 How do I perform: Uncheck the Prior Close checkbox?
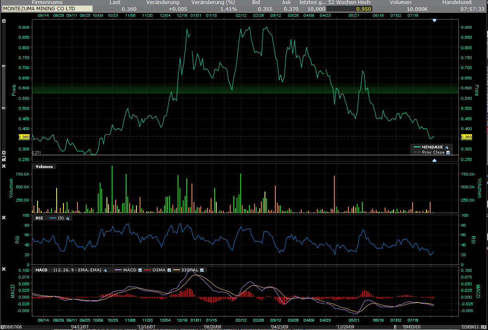pos(448,152)
